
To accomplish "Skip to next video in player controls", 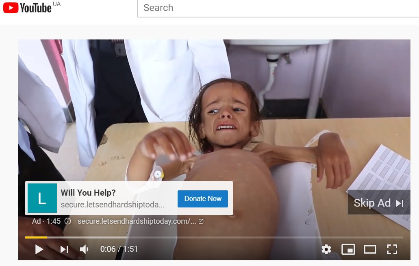I will pyautogui.click(x=64, y=249).
